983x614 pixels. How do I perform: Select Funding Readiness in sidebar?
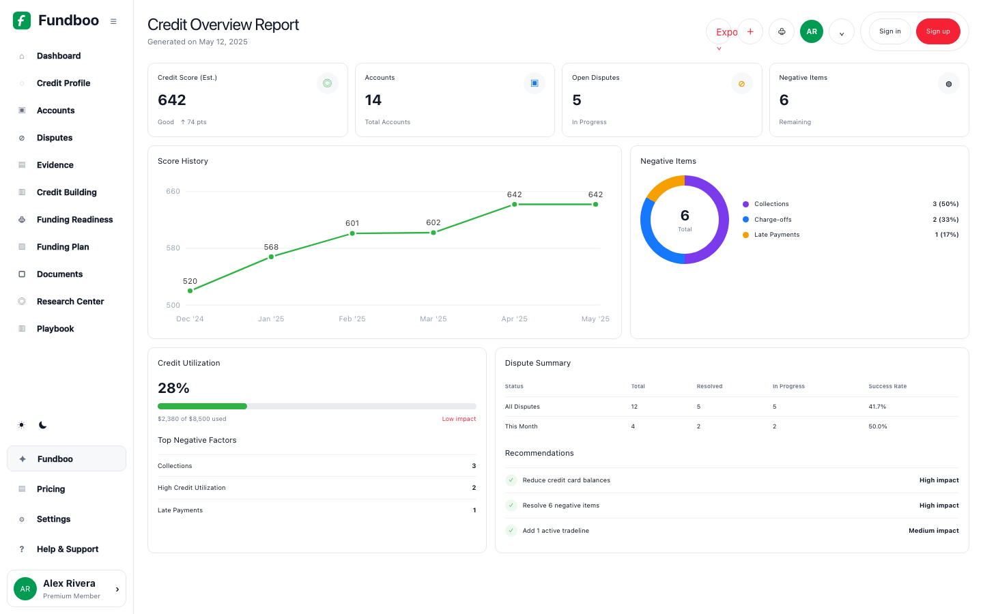coord(67,220)
